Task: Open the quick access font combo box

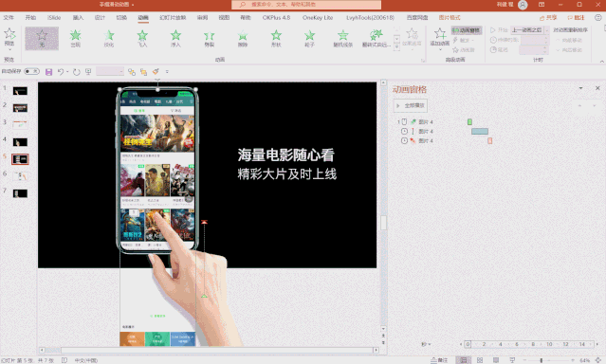Action: (110, 71)
